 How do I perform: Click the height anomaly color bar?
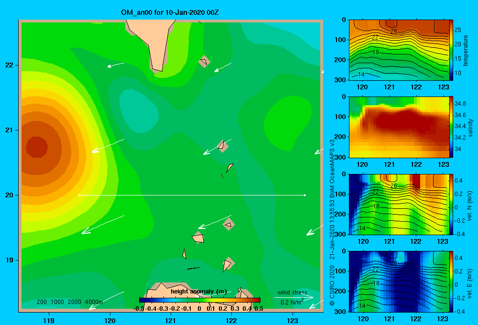coord(200,300)
